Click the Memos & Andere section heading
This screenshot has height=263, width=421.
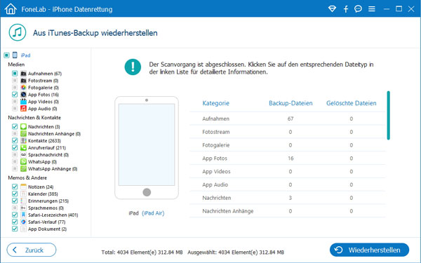[x=27, y=177]
